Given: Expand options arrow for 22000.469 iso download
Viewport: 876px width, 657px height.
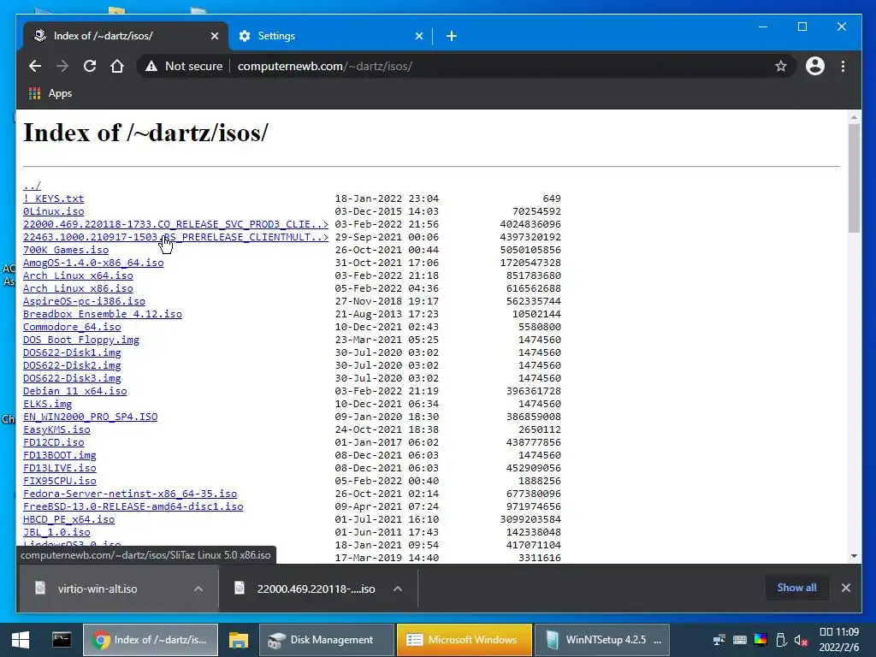Looking at the screenshot, I should [x=397, y=589].
